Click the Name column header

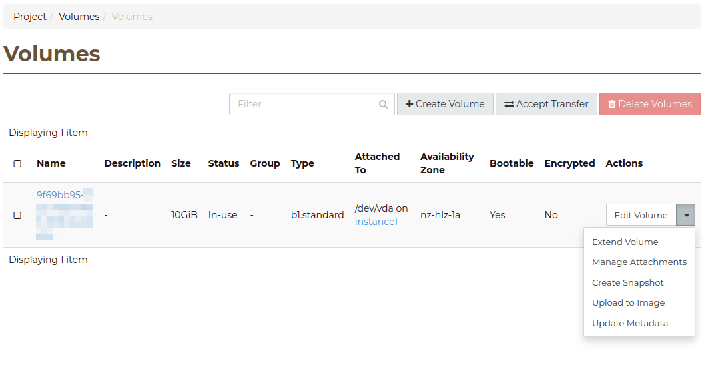[x=51, y=163]
